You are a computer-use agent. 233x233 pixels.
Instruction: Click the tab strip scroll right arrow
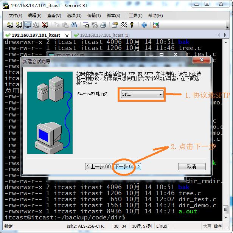point(225,35)
